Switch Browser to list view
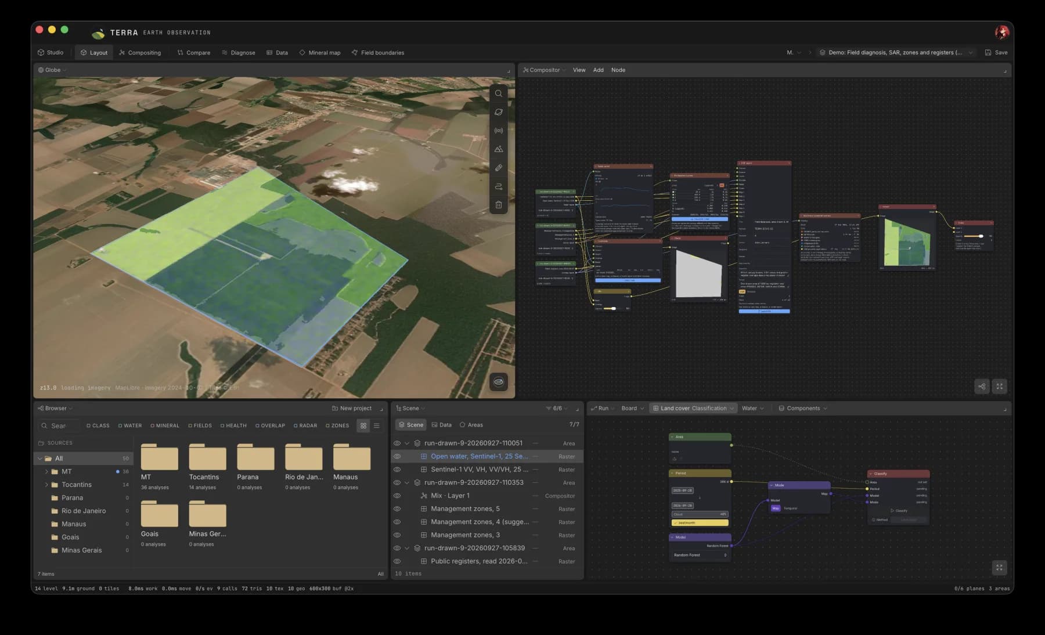This screenshot has width=1045, height=635. click(377, 425)
